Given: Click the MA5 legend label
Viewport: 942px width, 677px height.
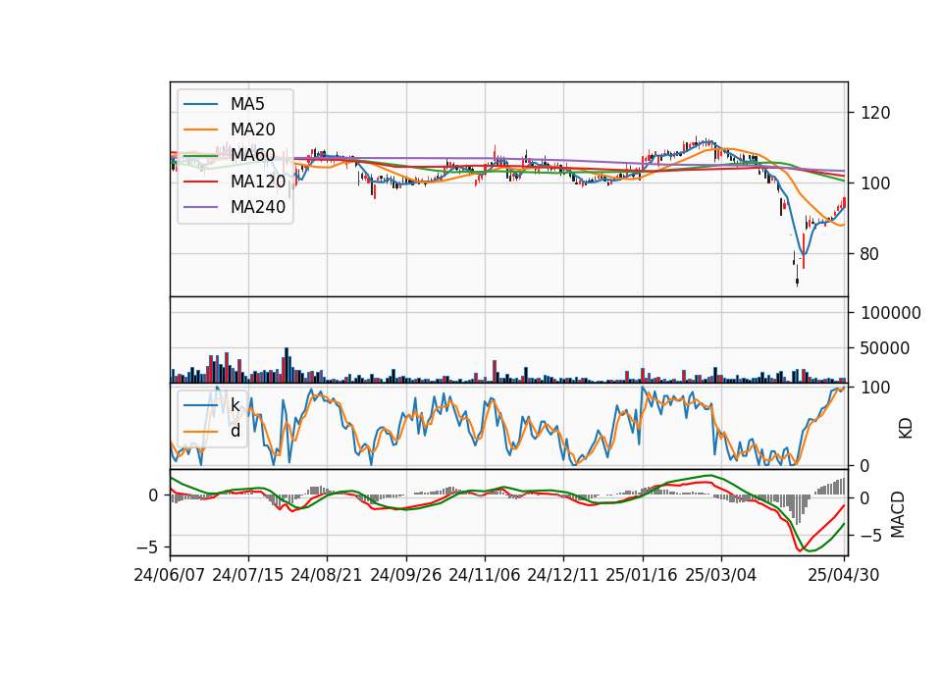Looking at the screenshot, I should pos(247,104).
